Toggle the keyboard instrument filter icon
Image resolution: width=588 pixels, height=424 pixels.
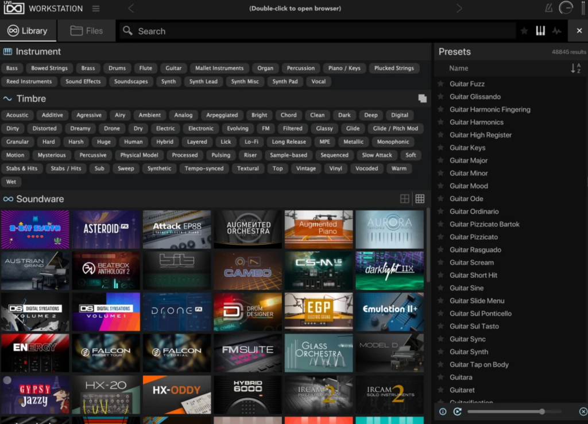(540, 31)
